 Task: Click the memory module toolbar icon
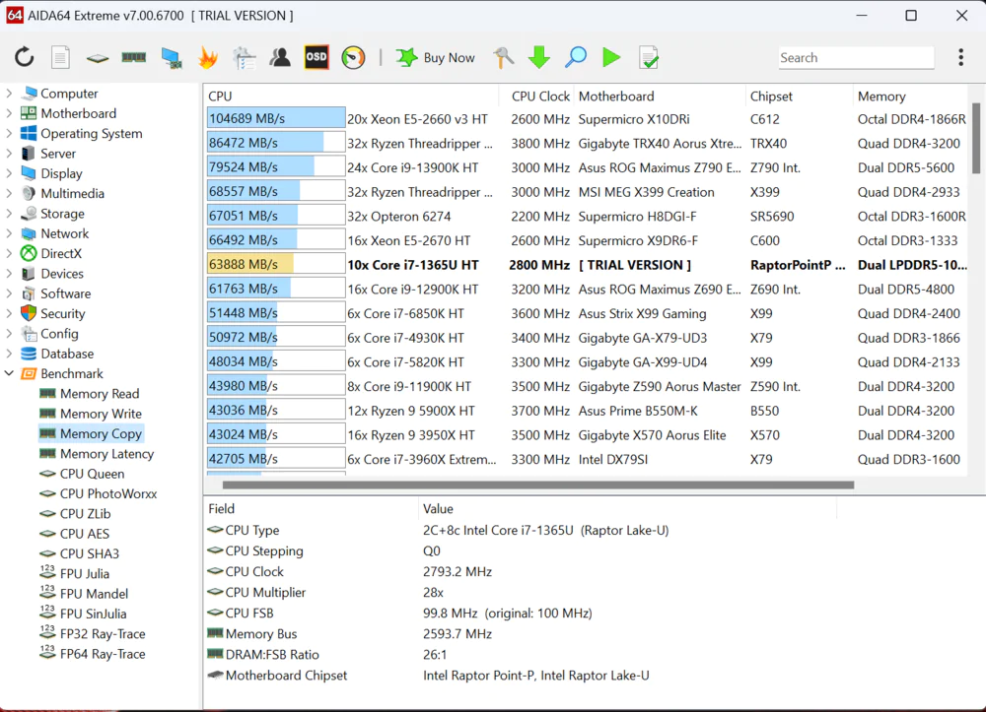click(x=133, y=58)
